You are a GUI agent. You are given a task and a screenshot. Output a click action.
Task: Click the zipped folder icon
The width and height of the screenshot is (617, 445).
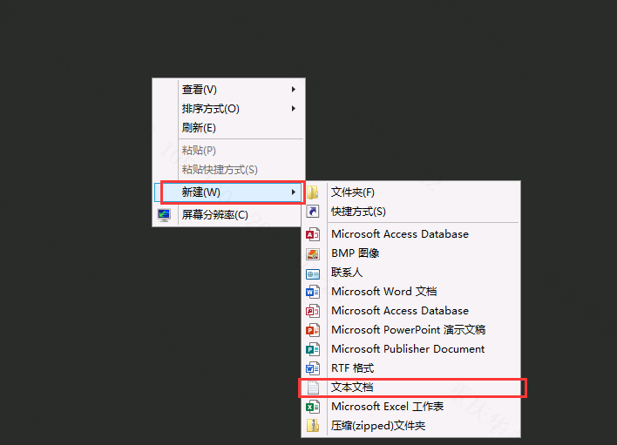coord(313,426)
